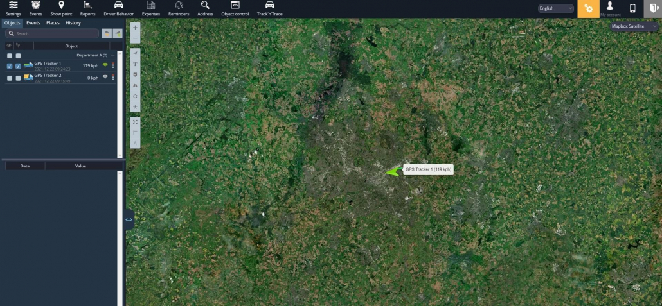
Task: Open the Reports chart icon
Action: (x=88, y=5)
